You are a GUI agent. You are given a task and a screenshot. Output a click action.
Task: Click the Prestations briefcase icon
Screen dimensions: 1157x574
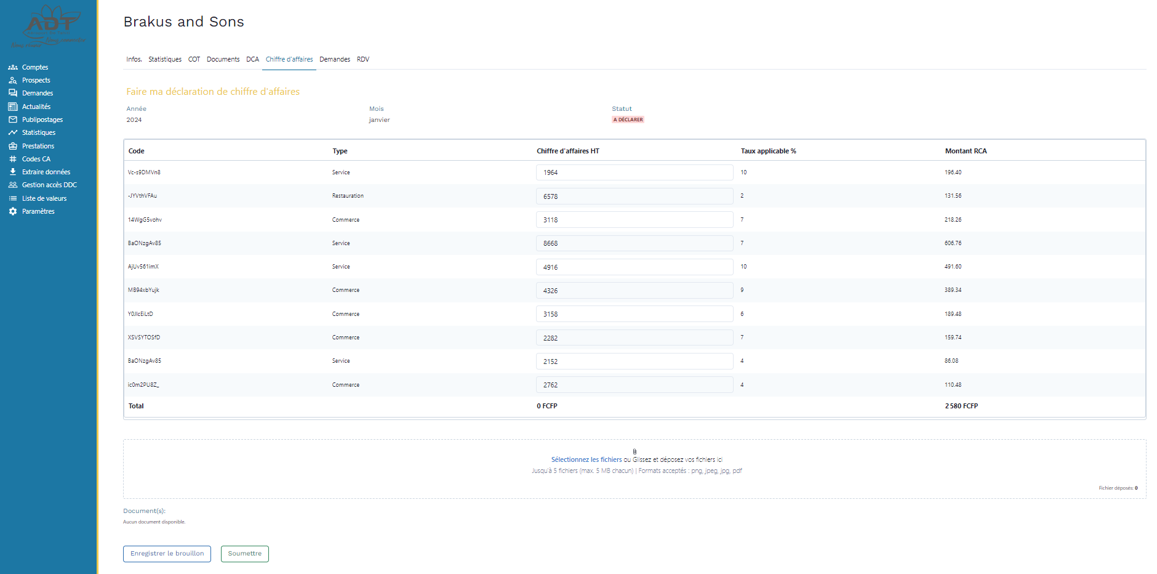(x=13, y=146)
